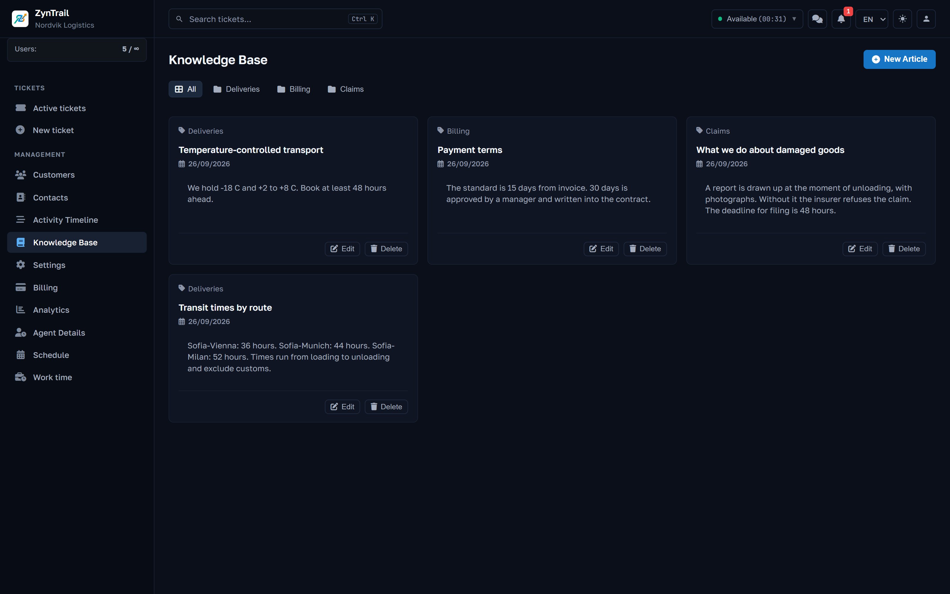This screenshot has width=950, height=594.
Task: Go to Customers page
Action: pyautogui.click(x=77, y=175)
